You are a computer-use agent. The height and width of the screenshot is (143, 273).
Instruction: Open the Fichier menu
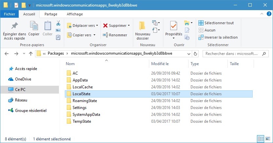pos(9,14)
